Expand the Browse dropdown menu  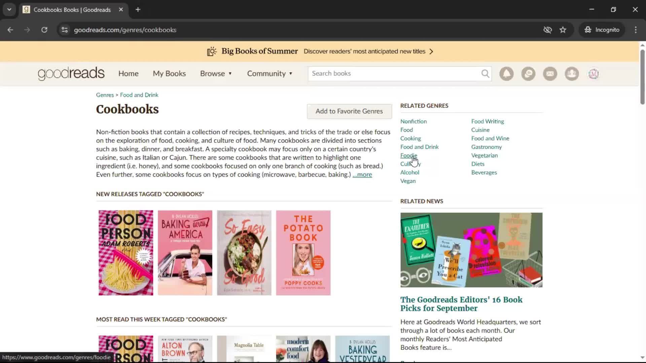pos(216,74)
